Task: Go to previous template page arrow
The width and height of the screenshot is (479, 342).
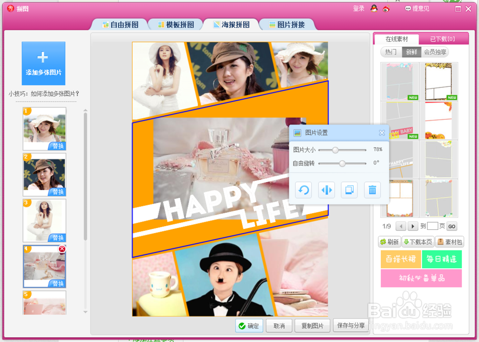Action: click(401, 226)
